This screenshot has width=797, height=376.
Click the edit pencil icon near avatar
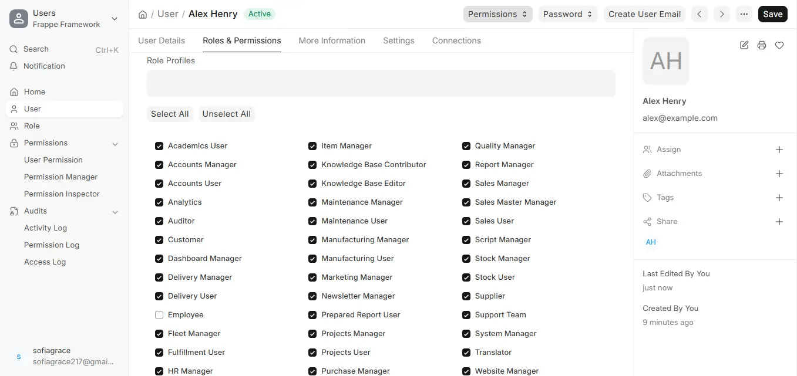click(x=744, y=45)
